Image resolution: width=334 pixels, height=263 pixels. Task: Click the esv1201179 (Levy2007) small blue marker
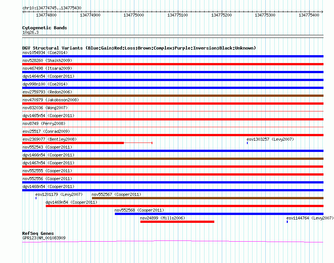coord(36,198)
